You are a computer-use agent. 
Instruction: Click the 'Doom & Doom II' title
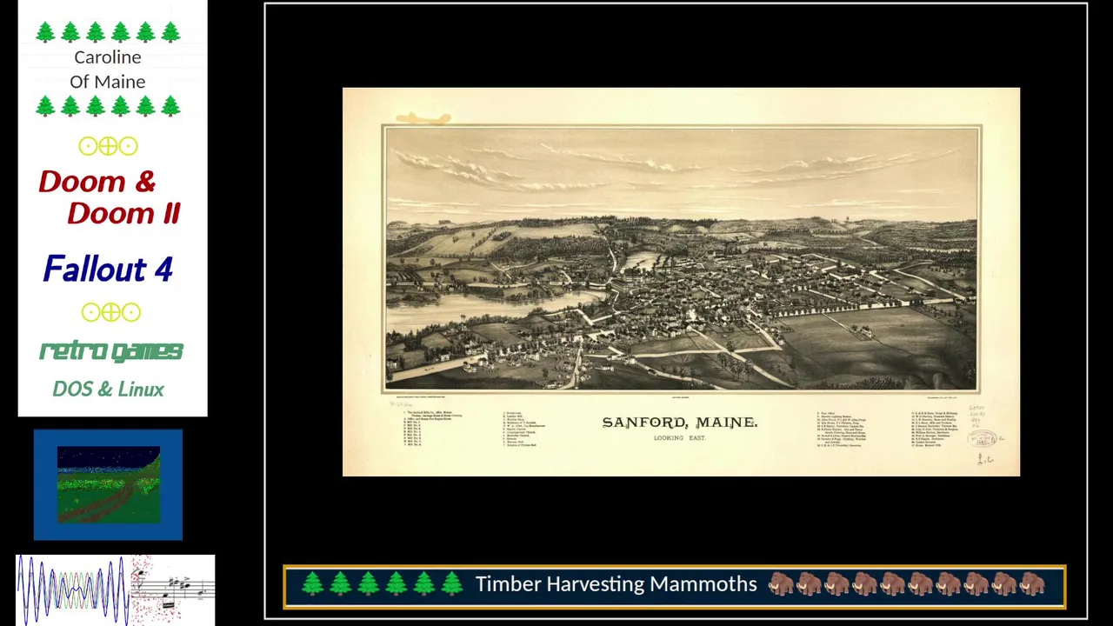(110, 197)
